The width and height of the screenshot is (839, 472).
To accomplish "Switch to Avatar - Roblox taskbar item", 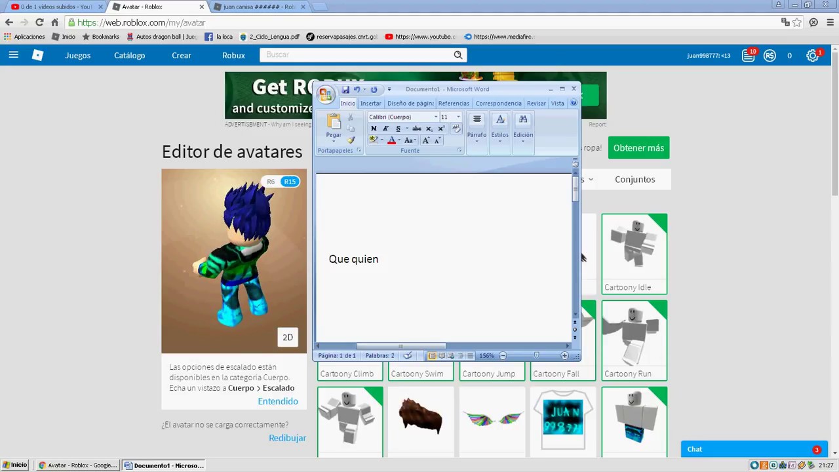I will click(77, 465).
